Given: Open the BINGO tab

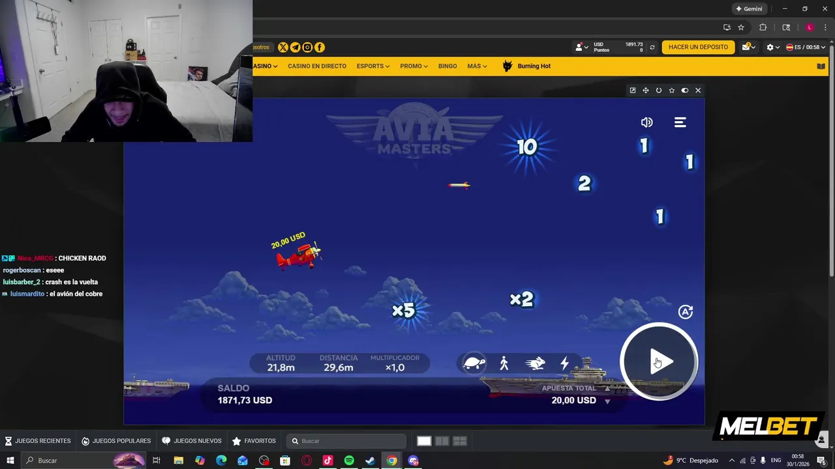Looking at the screenshot, I should [448, 66].
